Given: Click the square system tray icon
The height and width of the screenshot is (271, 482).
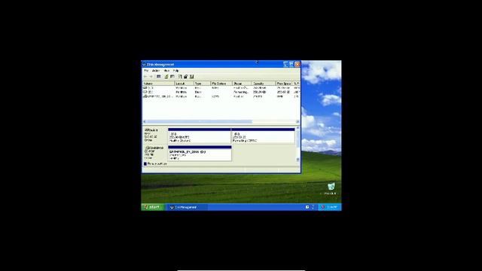Looking at the screenshot, I should 307,207.
